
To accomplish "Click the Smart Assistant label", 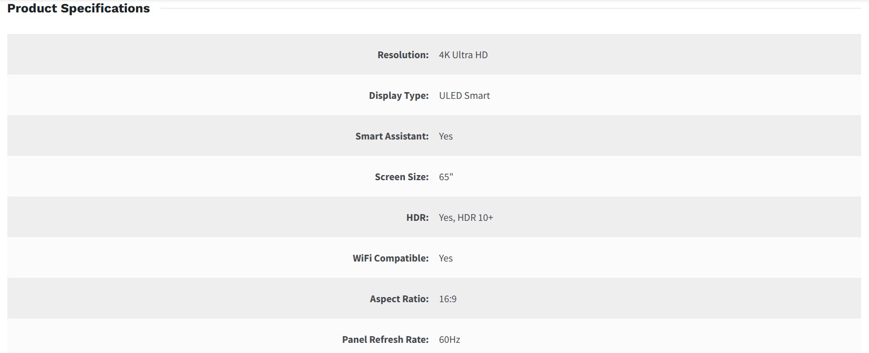I will click(x=392, y=136).
